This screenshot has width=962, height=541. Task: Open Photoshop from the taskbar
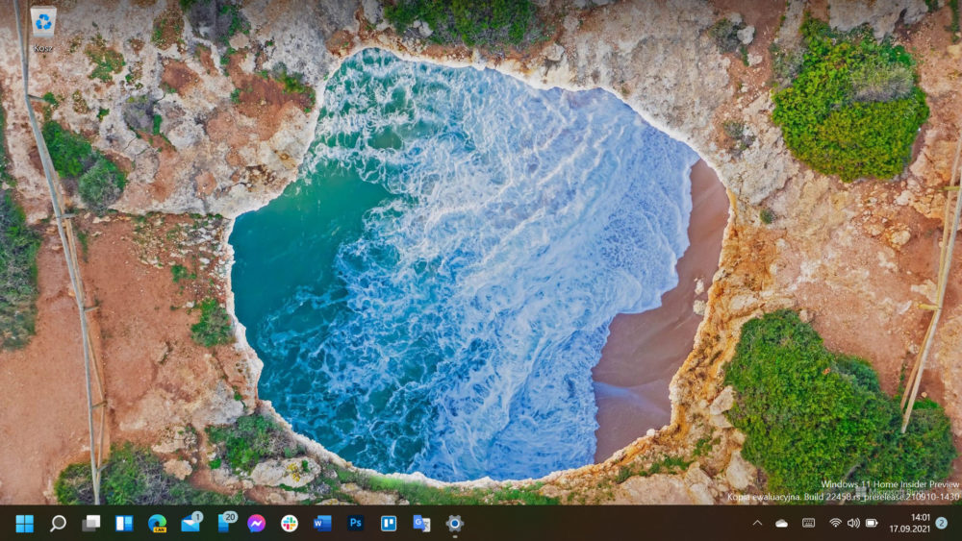355,524
